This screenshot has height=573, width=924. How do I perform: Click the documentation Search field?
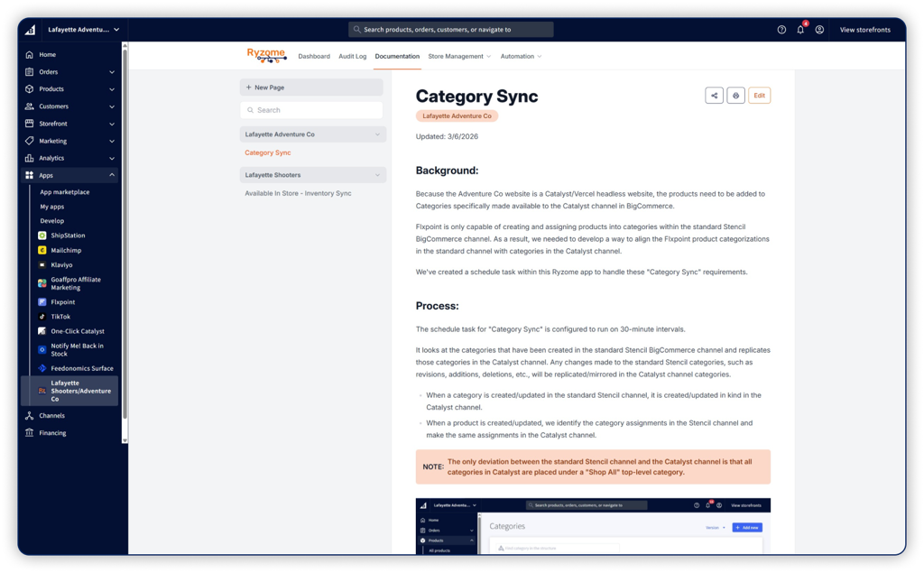(311, 110)
